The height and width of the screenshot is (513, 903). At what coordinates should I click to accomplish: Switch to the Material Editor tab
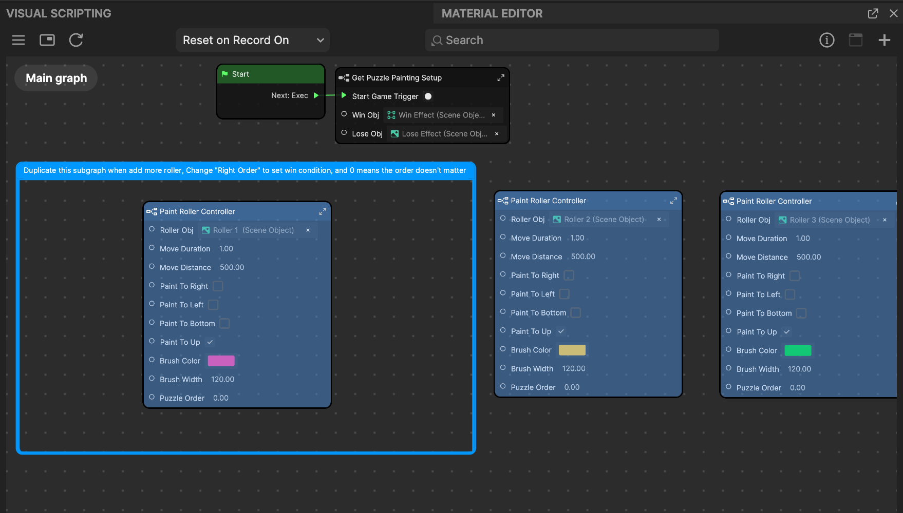pos(492,13)
